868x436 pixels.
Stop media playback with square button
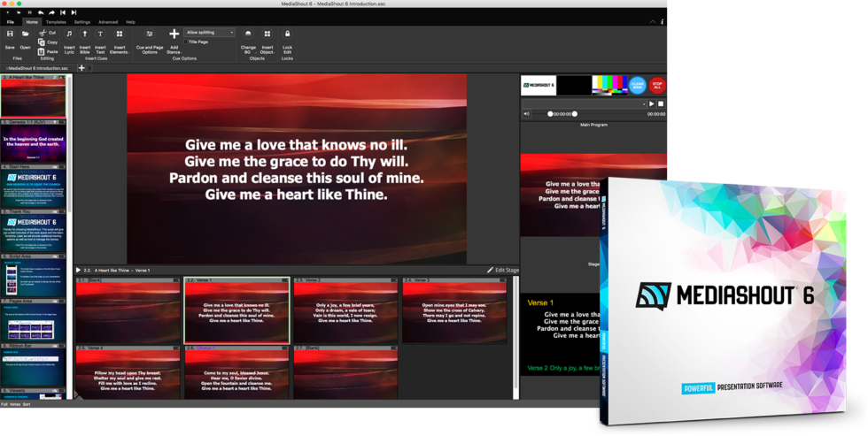661,103
